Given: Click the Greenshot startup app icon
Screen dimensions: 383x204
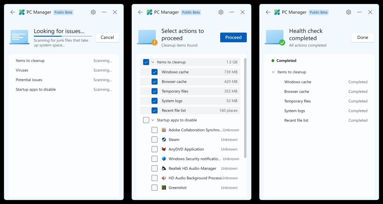Looking at the screenshot, I should [x=164, y=188].
